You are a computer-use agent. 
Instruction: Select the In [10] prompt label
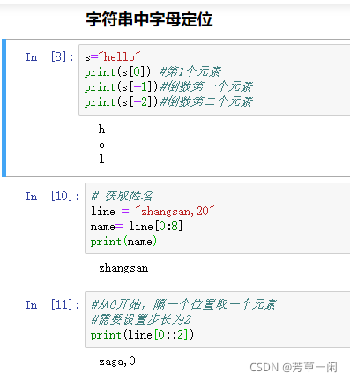52,196
